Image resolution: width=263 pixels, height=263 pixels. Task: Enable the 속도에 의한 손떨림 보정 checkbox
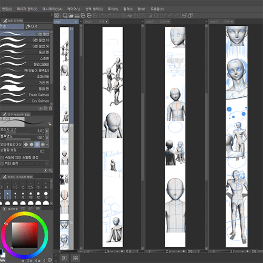point(2,158)
